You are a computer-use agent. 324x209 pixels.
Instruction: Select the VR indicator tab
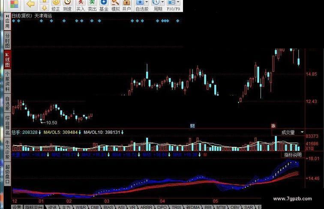[x=132, y=207]
